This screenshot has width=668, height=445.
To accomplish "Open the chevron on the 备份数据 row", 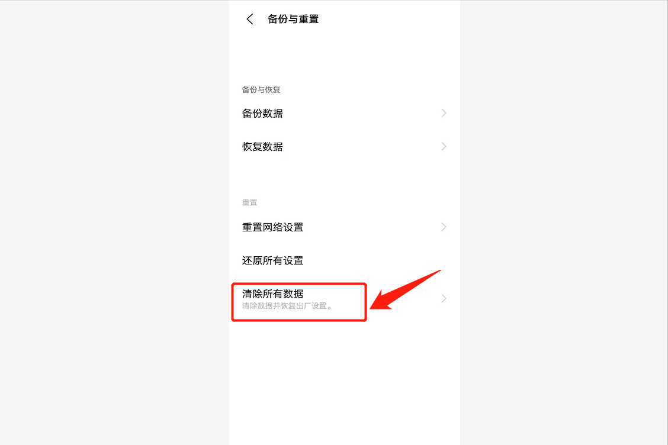I will point(444,113).
